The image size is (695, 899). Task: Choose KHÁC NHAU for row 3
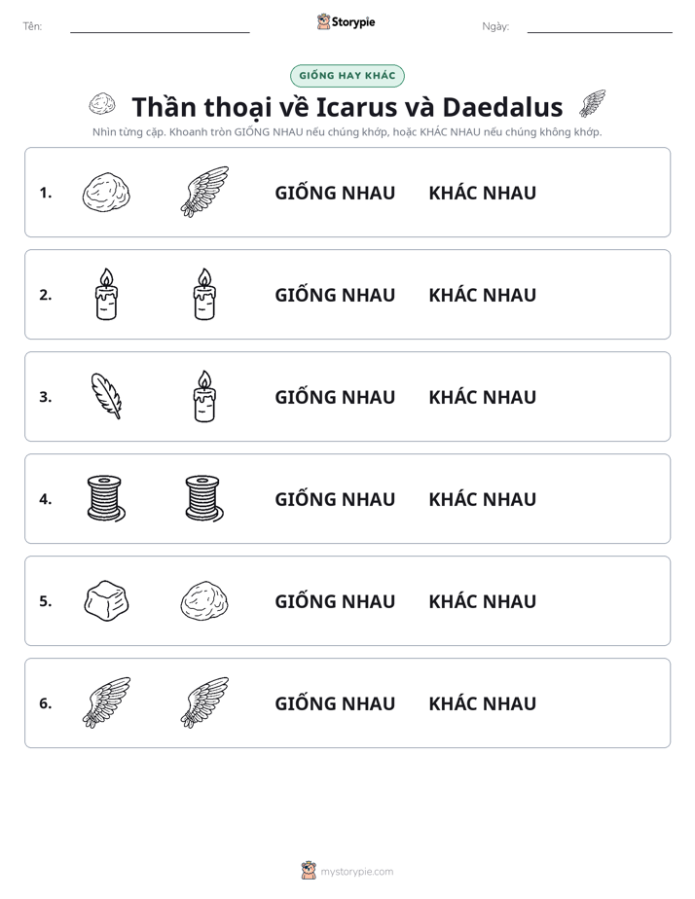click(482, 397)
